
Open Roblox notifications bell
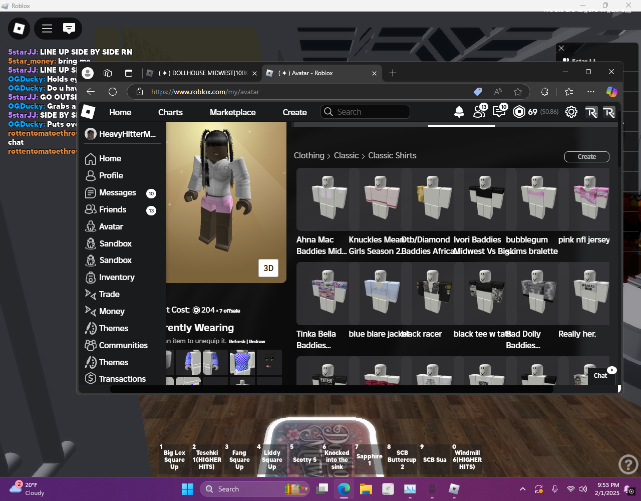point(459,112)
